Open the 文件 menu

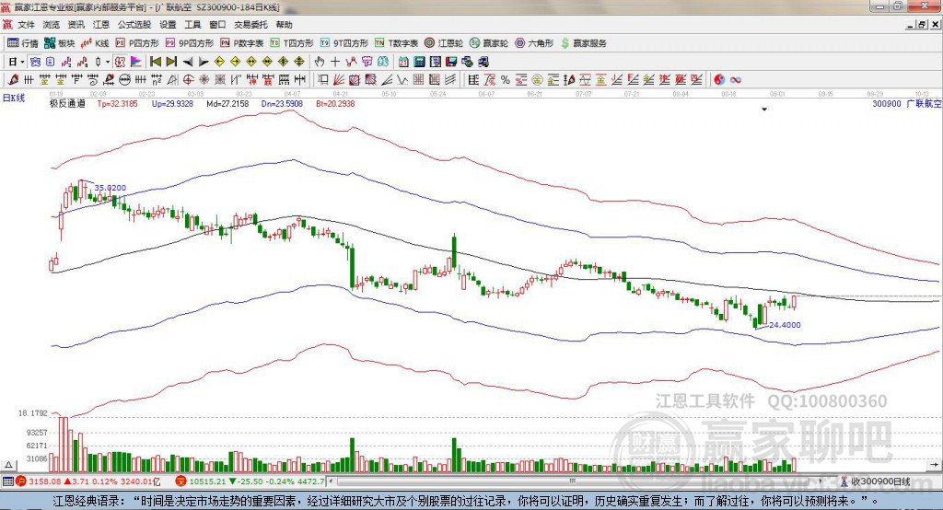(x=26, y=25)
